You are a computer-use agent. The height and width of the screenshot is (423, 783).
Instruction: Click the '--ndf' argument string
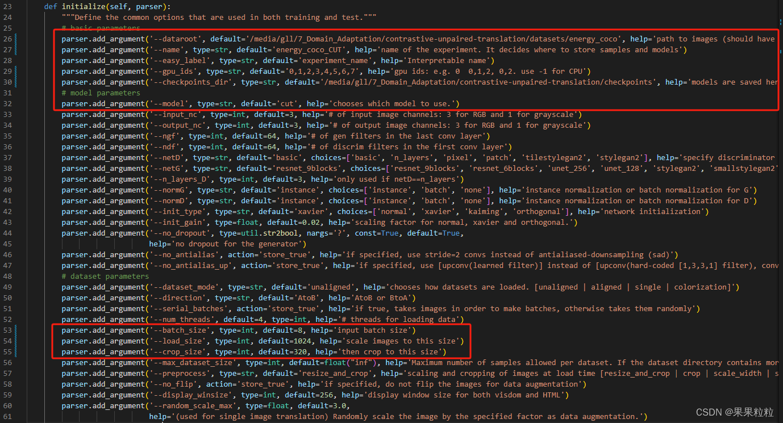(165, 147)
